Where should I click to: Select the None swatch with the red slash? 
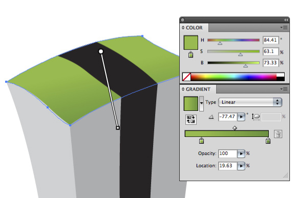(x=186, y=77)
